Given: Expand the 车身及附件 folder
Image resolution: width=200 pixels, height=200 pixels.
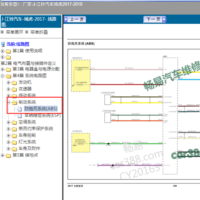Looking at the screenshot, I should point(8,149).
